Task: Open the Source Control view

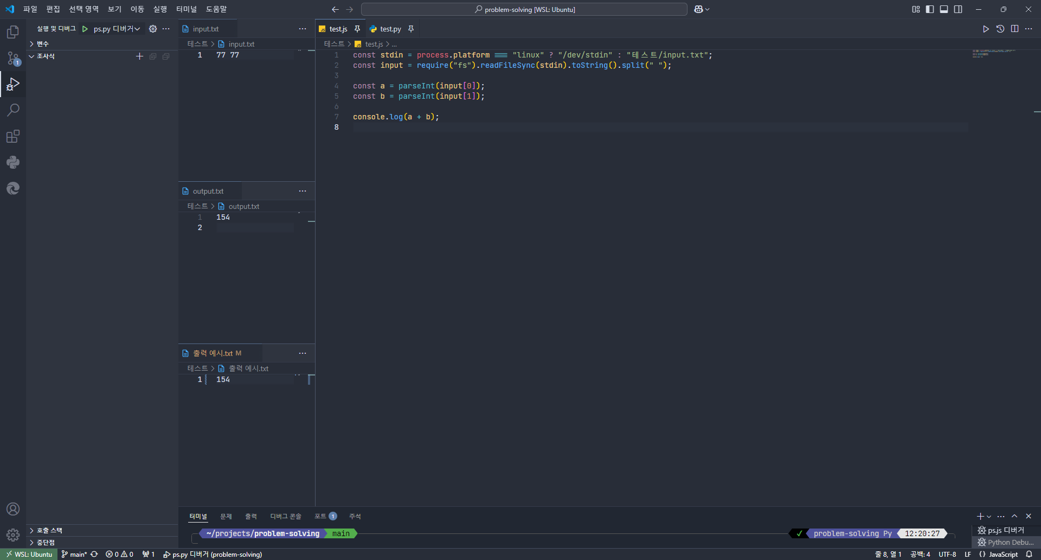Action: [x=13, y=58]
